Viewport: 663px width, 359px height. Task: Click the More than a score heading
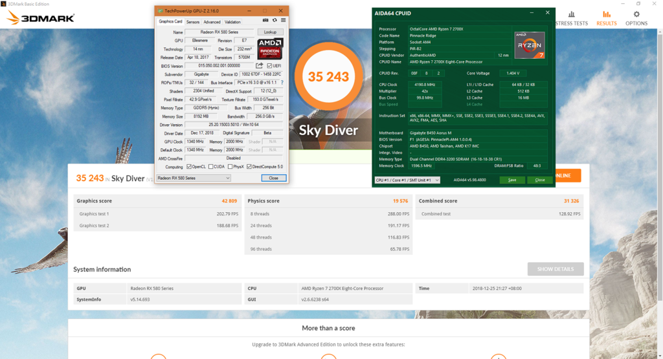tap(328, 328)
